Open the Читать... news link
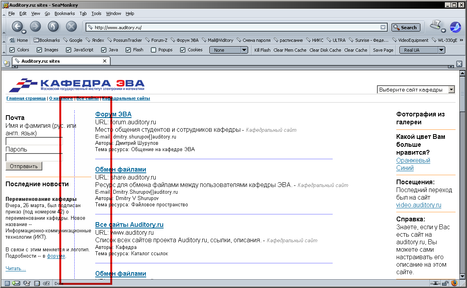The height and width of the screenshot is (288, 467). [15, 268]
